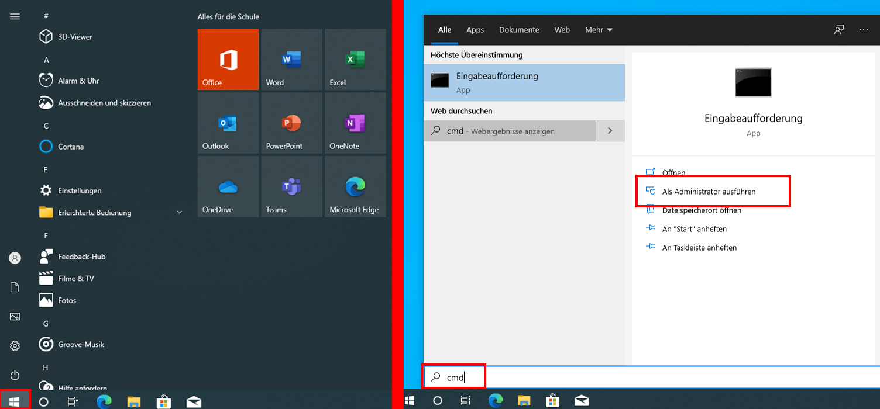Expand cmd web results with arrow
The height and width of the screenshot is (409, 880).
click(x=610, y=131)
